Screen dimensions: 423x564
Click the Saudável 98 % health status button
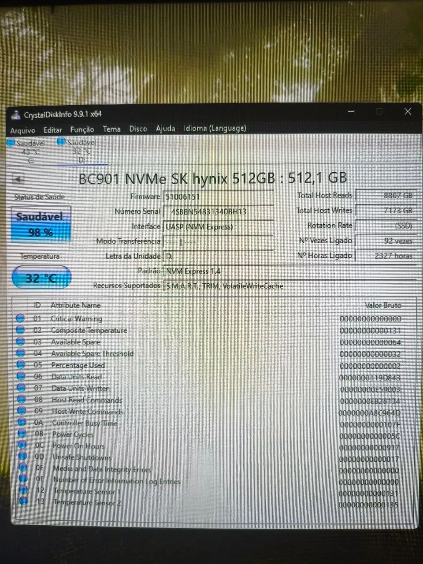(x=41, y=224)
